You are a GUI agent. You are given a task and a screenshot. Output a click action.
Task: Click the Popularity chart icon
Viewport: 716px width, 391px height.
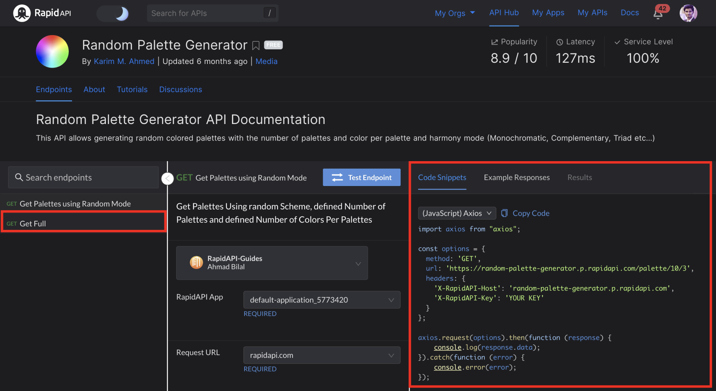[494, 42]
